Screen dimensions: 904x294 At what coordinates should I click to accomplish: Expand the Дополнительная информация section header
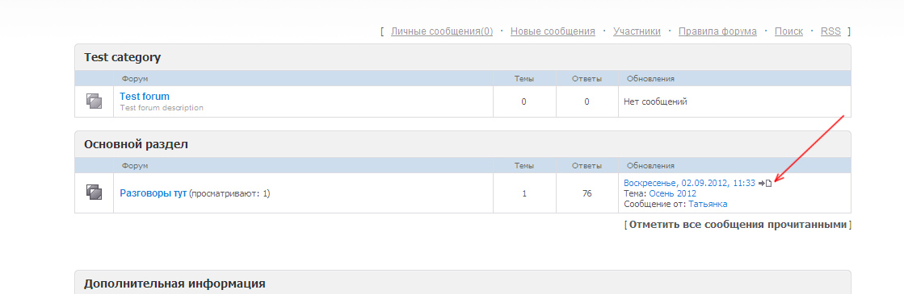pyautogui.click(x=462, y=283)
